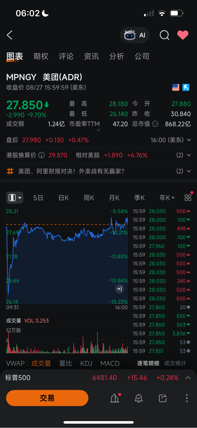Select the 成交量 indicator
197x428 pixels.
pyautogui.click(x=41, y=363)
